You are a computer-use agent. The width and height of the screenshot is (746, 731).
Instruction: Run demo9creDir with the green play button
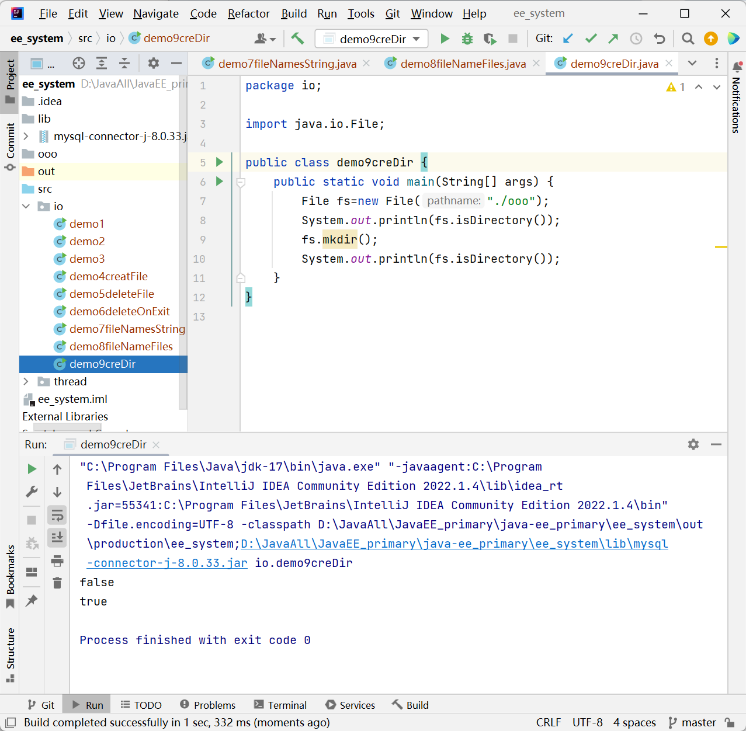pos(445,39)
